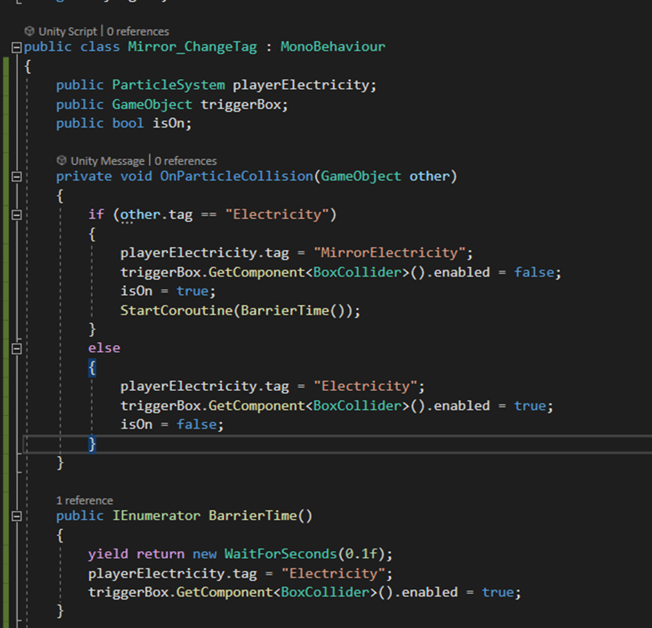Collapse the Mirror_ChangeTag class outline box
Screen dimensions: 652x628
coord(17,47)
